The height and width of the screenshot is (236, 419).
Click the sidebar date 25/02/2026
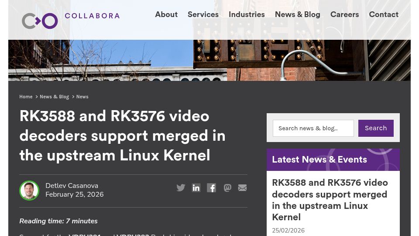288,230
